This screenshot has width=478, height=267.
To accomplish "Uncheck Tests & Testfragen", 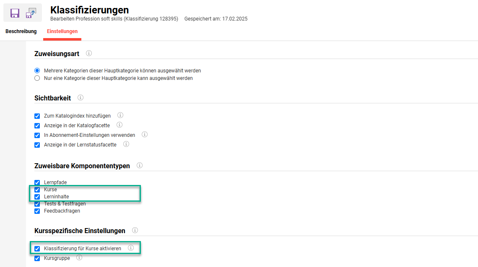I will pyautogui.click(x=37, y=204).
